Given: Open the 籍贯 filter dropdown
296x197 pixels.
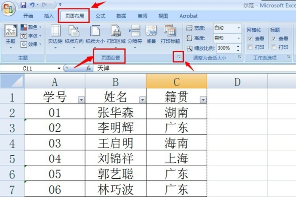Looking at the screenshot, I should (x=203, y=100).
